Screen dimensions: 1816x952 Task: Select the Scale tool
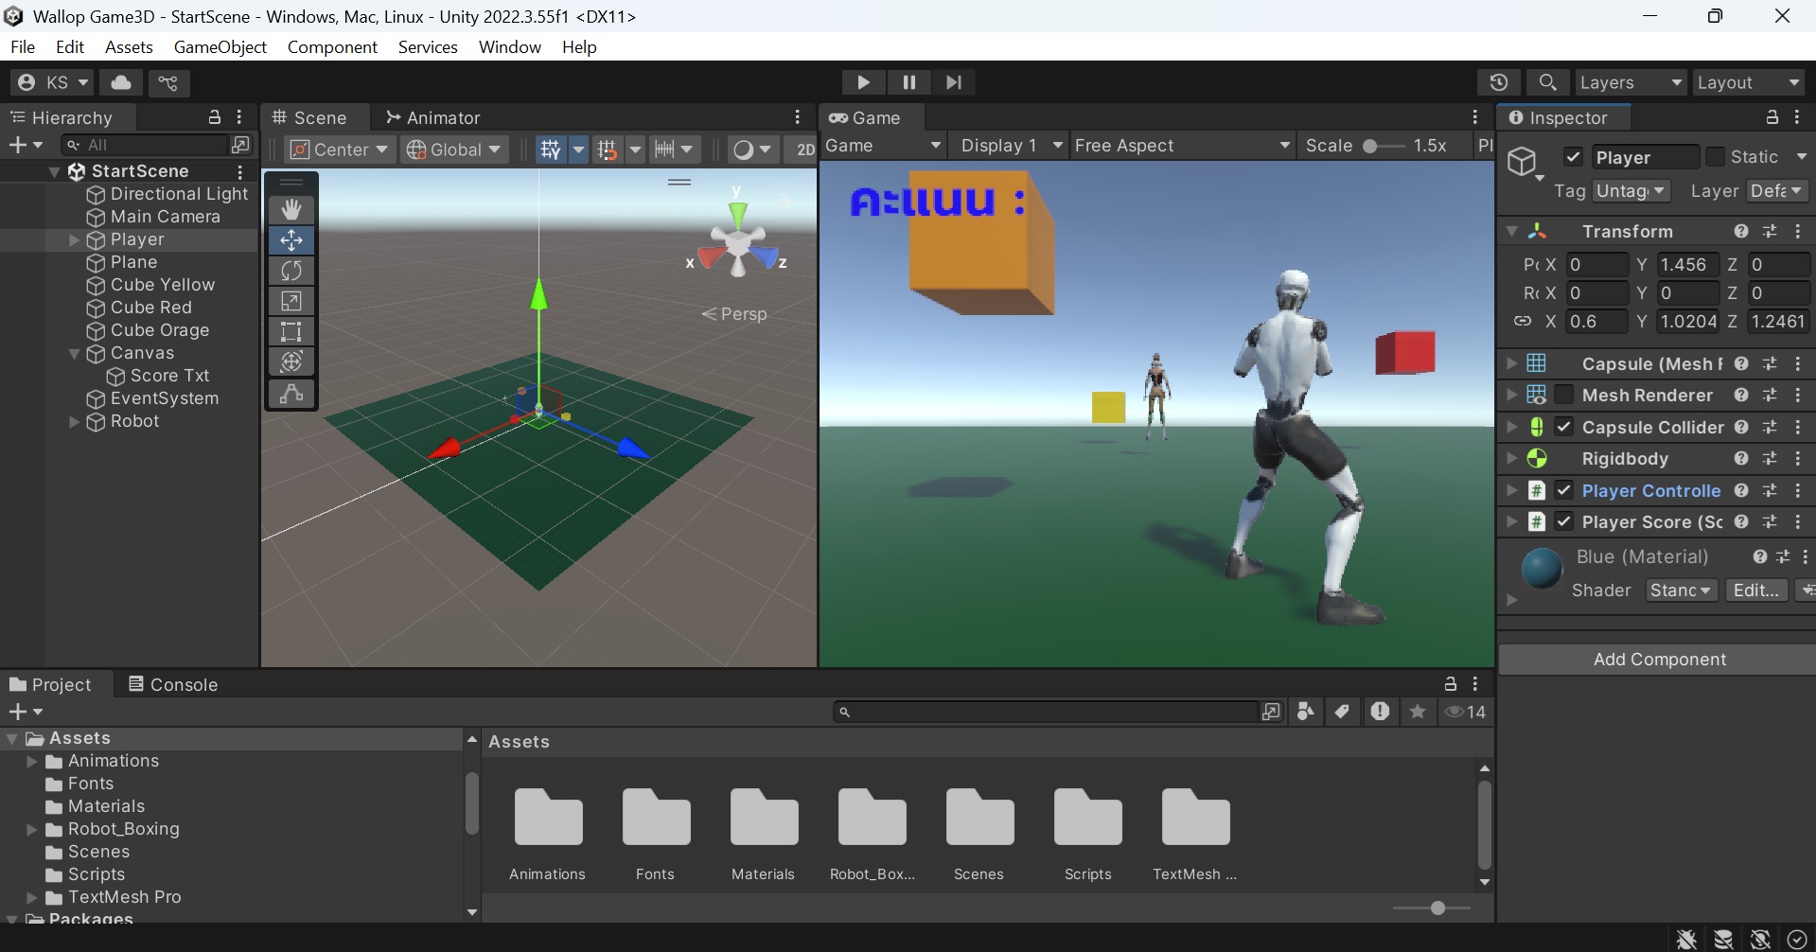click(x=291, y=301)
